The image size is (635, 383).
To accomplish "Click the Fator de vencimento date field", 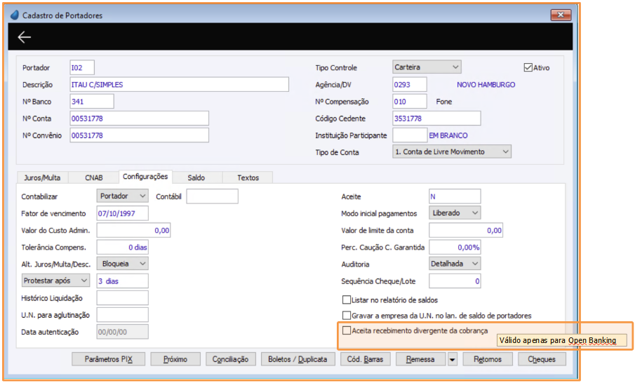I will (122, 213).
